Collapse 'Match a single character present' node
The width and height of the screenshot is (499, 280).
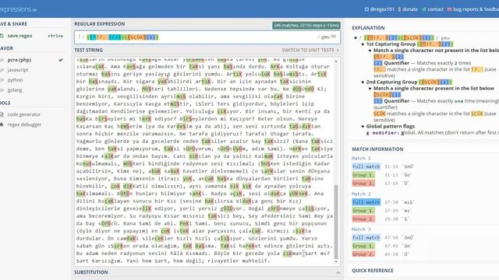click(x=370, y=88)
